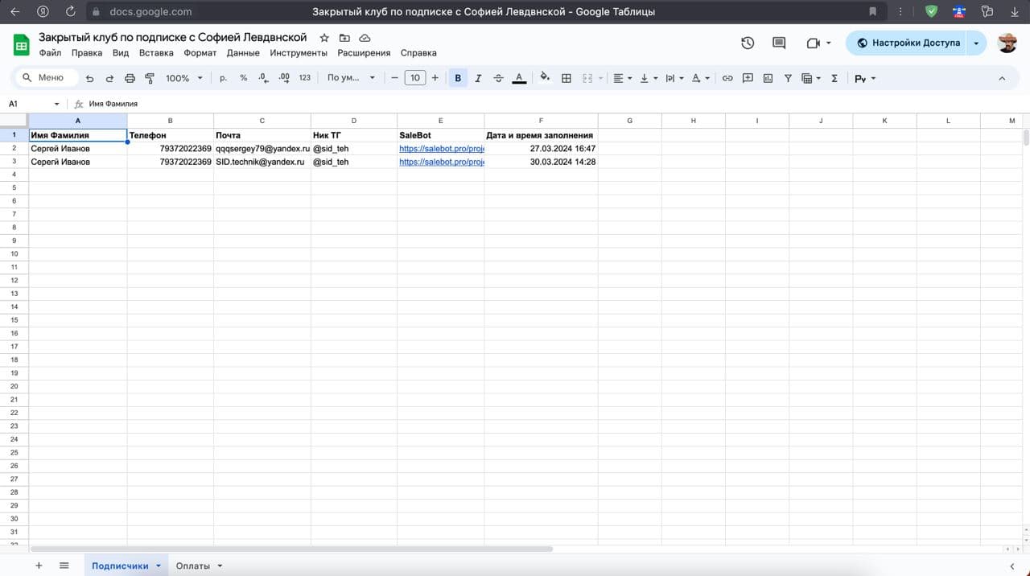The width and height of the screenshot is (1030, 576).
Task: Toggle Strikethrough formatting
Action: click(x=498, y=78)
